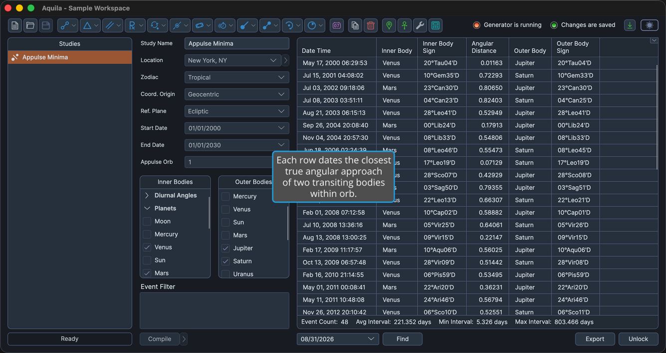Open the Ref. Plane Ecliptic dropdown
The image size is (666, 353).
[x=237, y=111]
